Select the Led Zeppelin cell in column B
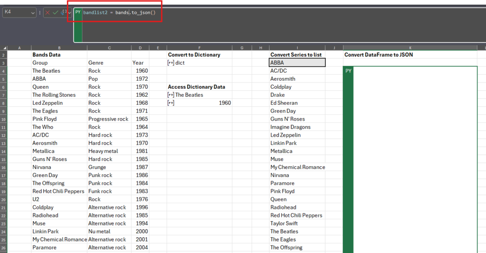 pos(59,103)
